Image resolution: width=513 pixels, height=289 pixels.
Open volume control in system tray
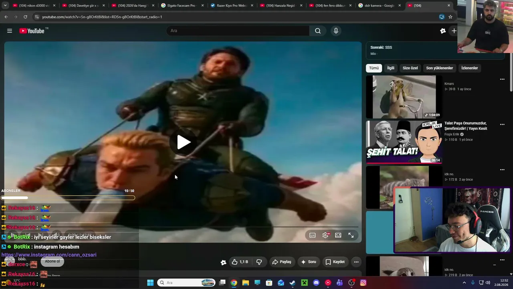point(488,283)
